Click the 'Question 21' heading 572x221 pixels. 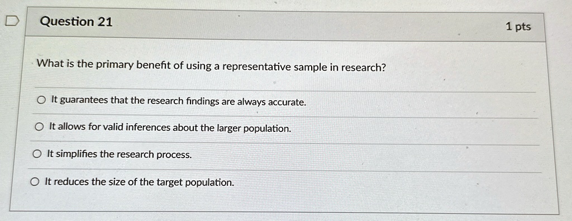pos(76,22)
